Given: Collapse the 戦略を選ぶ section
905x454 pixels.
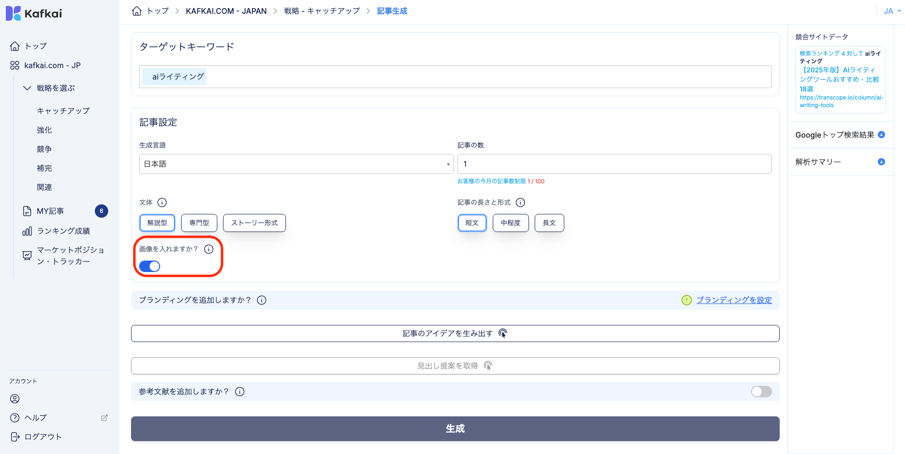Looking at the screenshot, I should point(27,88).
